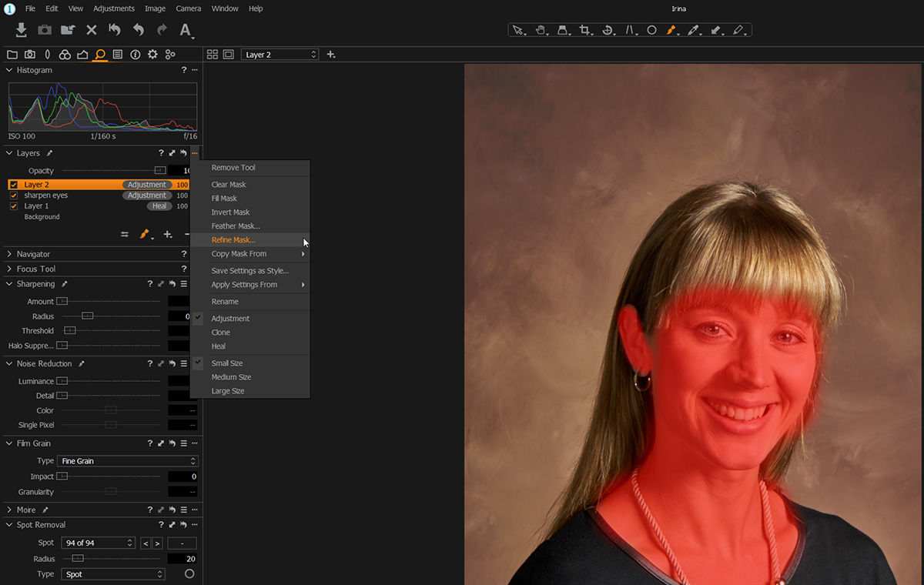This screenshot has height=585, width=924.
Task: Select the Draw Mask brush tool in top toolbar
Action: [x=671, y=30]
